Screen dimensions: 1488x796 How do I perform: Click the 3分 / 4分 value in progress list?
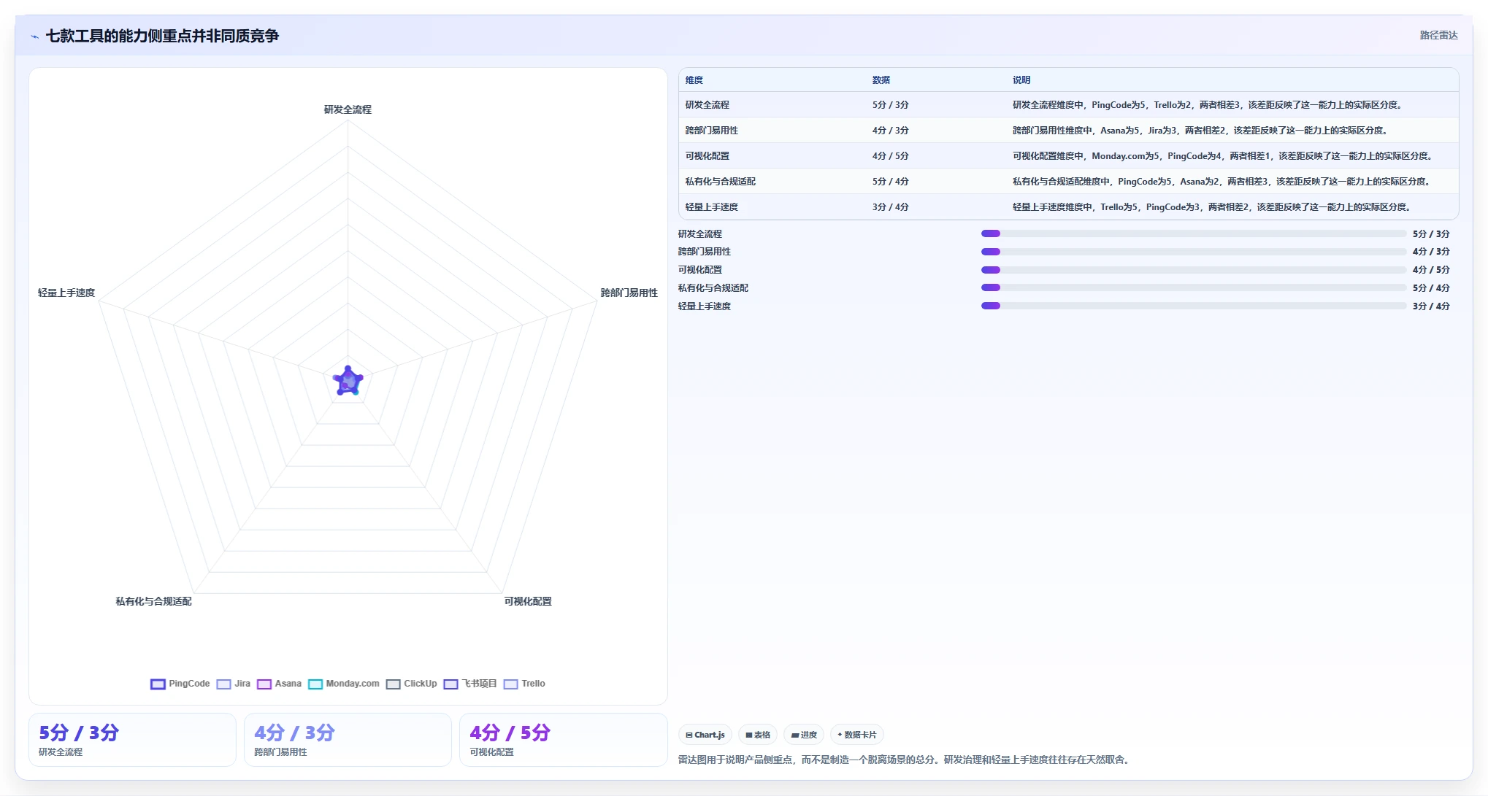point(1431,306)
